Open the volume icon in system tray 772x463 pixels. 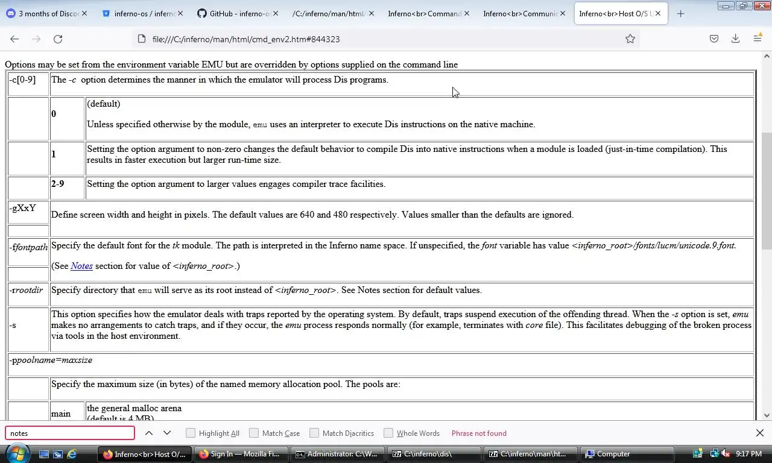[x=726, y=454]
